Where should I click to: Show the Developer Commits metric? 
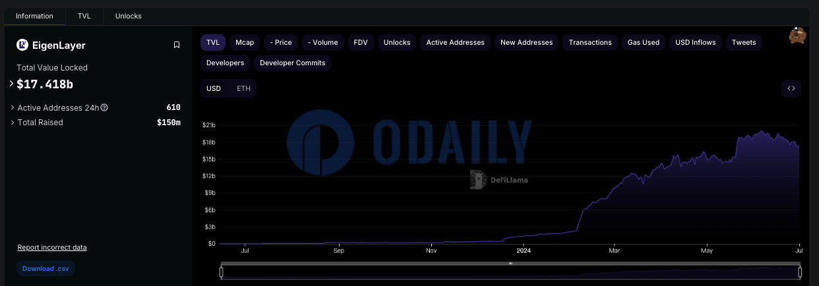click(293, 63)
